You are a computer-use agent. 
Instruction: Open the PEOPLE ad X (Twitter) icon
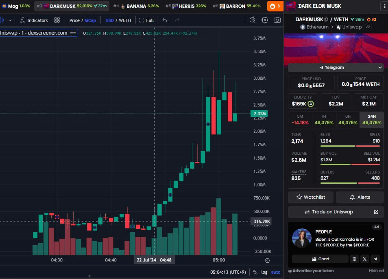pos(365,259)
